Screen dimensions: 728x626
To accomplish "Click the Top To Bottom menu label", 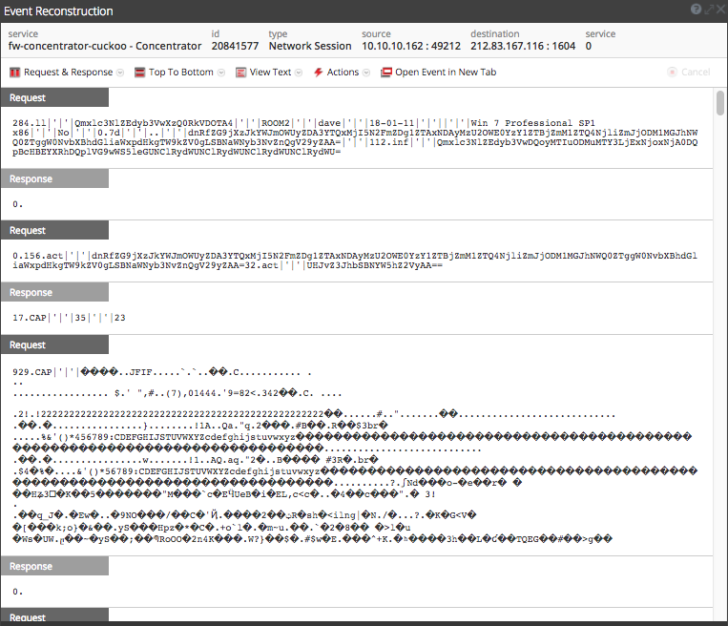I will click(181, 72).
